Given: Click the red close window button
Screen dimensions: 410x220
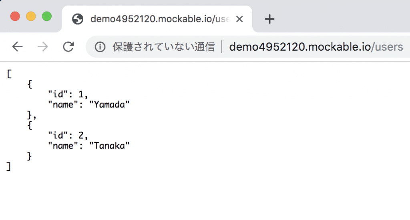Looking at the screenshot, I should [x=15, y=16].
